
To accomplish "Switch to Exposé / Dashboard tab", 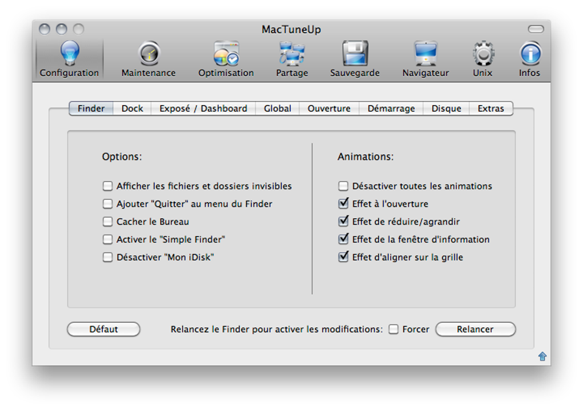I will (203, 108).
